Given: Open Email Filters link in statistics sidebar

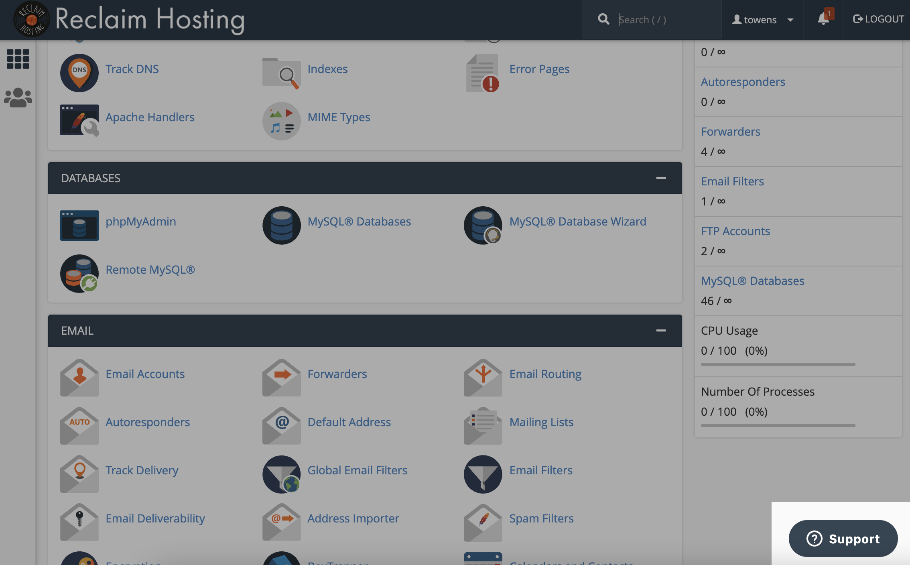Looking at the screenshot, I should pos(732,181).
